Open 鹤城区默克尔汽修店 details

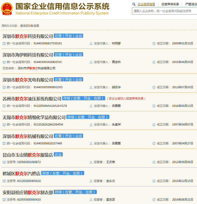click(x=22, y=174)
